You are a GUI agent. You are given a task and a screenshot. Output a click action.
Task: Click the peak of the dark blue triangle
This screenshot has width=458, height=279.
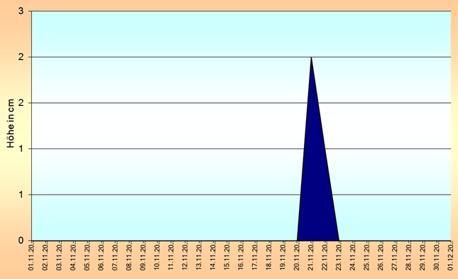coord(312,58)
